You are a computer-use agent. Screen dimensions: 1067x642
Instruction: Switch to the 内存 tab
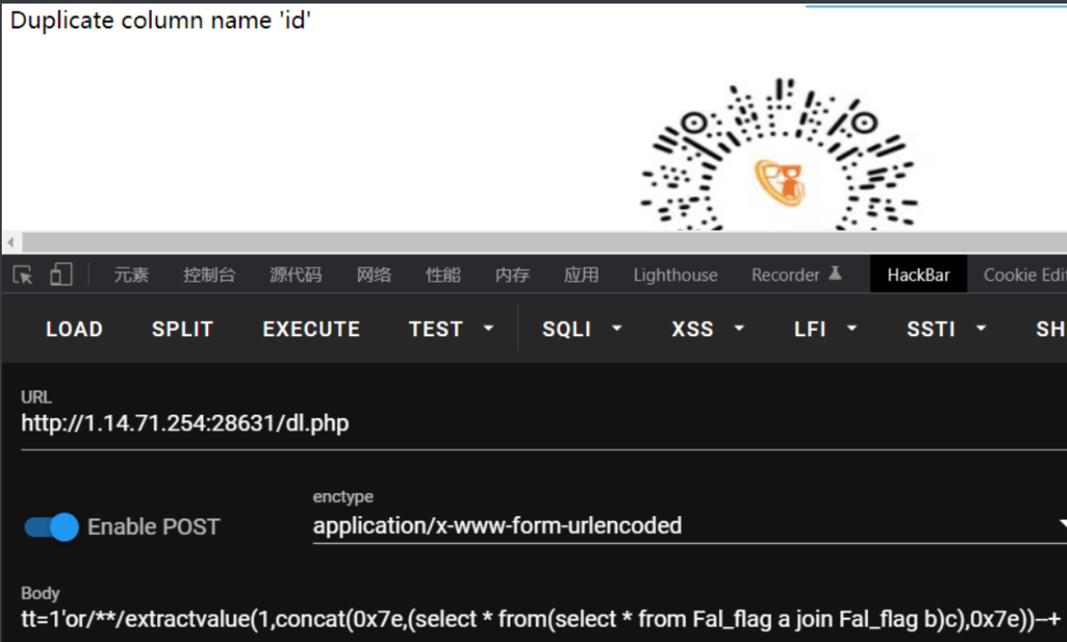(x=512, y=275)
